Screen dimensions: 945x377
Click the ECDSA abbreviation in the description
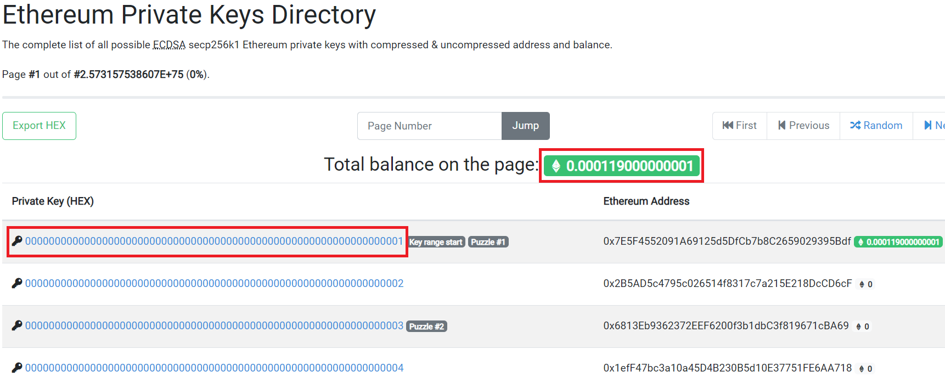pos(169,45)
